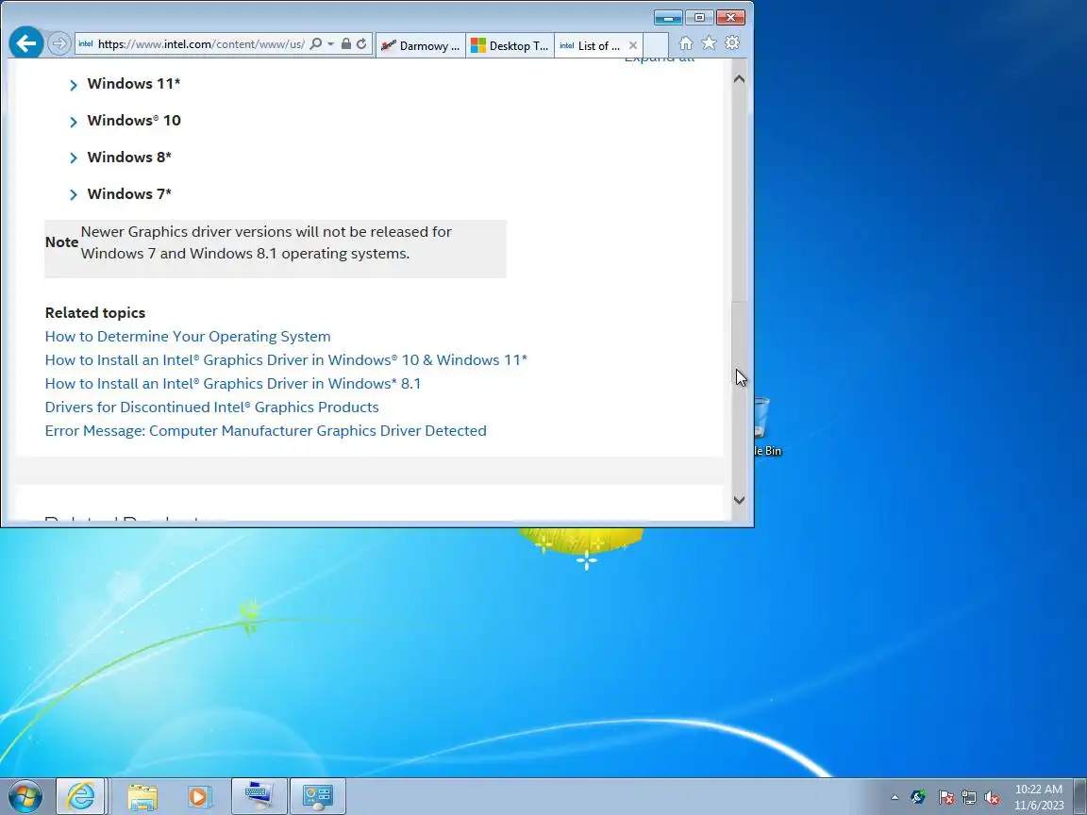This screenshot has height=815, width=1087.
Task: Expand the Windows 11* section
Action: (125, 84)
